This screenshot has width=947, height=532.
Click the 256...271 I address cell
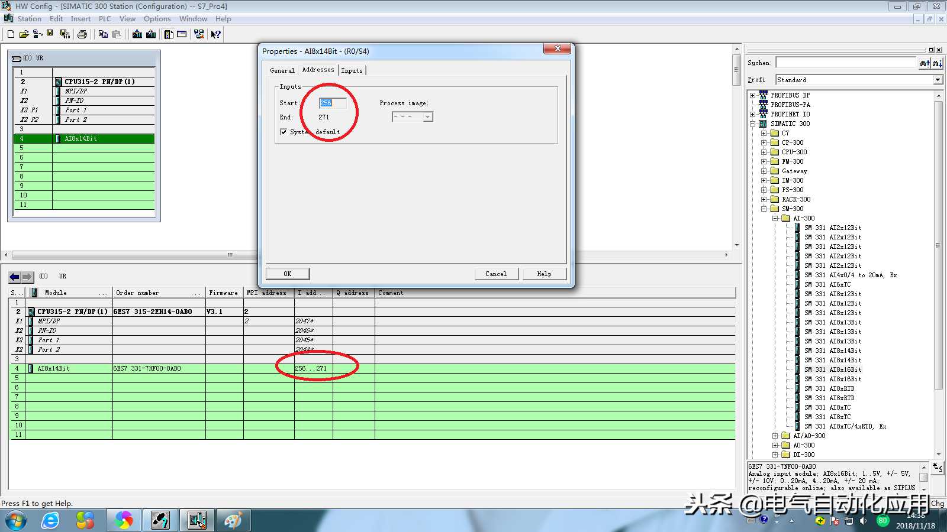point(313,368)
